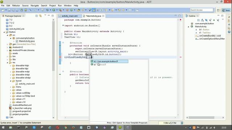
Task: Toggle Link with Editor in Package Explorer
Action: point(40,16)
